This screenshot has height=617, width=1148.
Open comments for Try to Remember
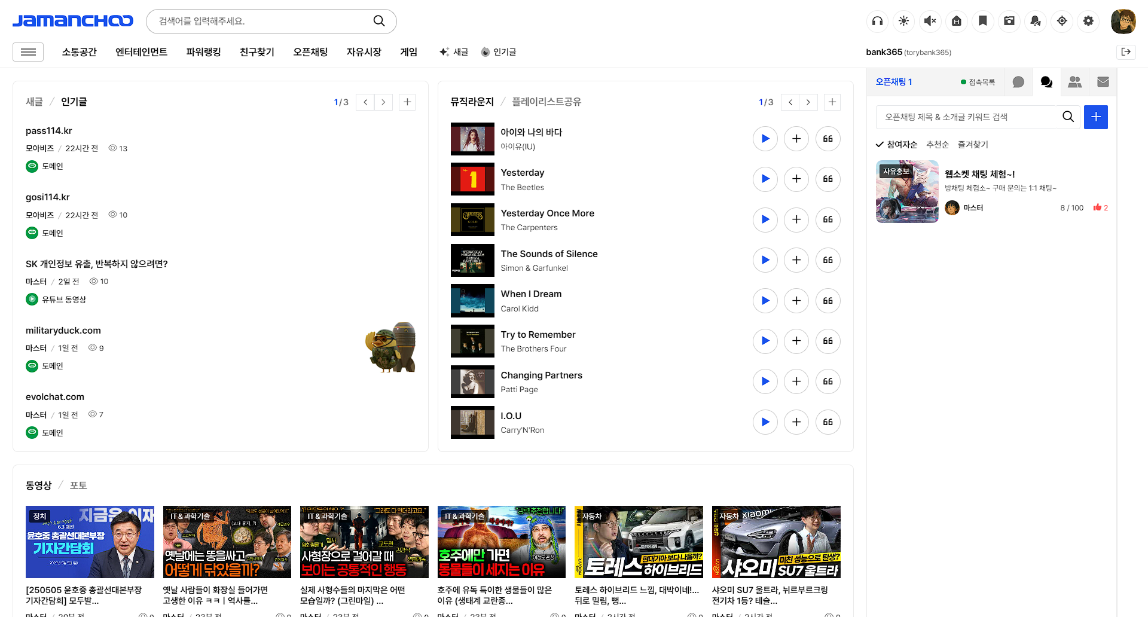pyautogui.click(x=828, y=341)
